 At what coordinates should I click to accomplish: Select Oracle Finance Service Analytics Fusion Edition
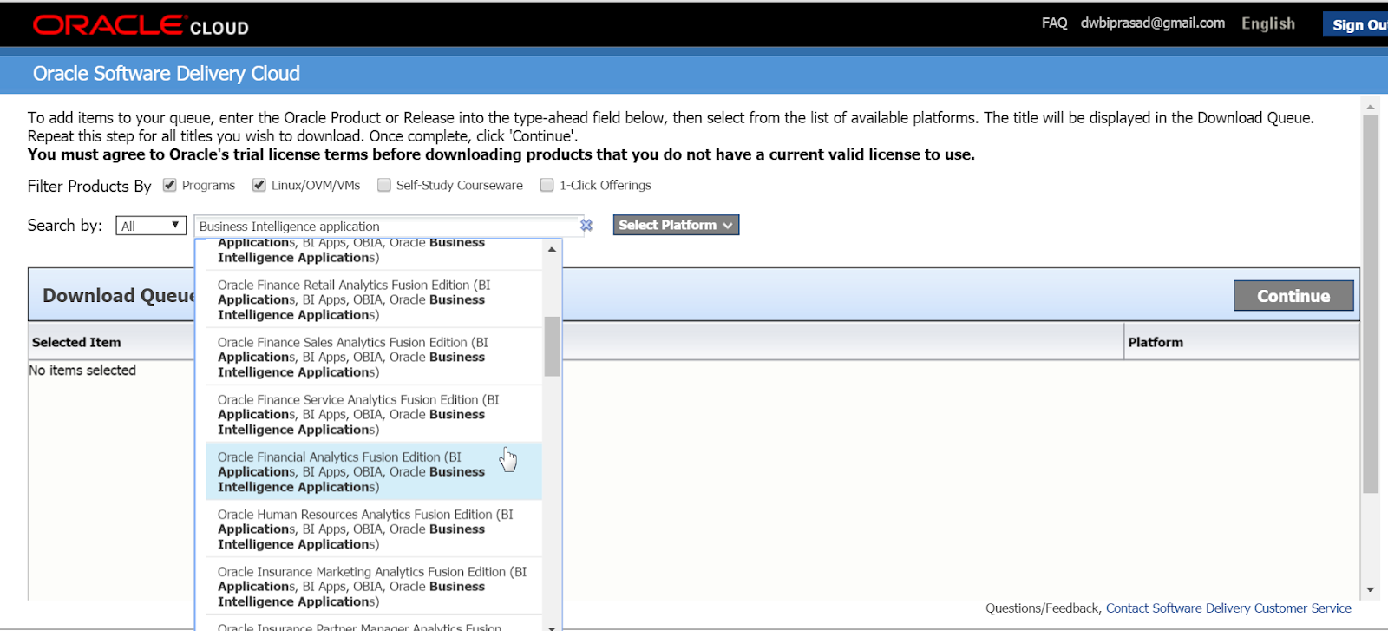tap(374, 414)
